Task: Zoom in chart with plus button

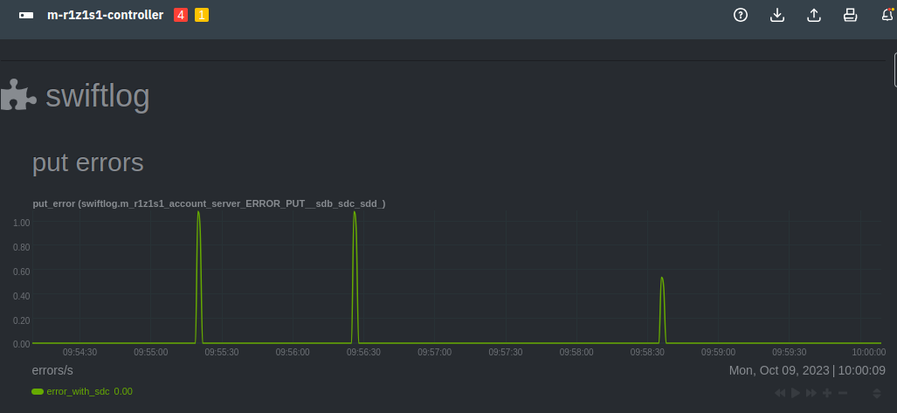Action: (827, 393)
